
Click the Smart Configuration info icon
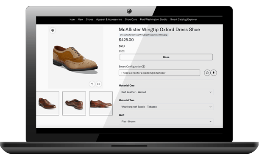(144, 67)
